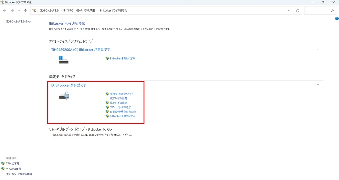Open パスワードの変更 link
The height and width of the screenshot is (180, 339).
click(x=118, y=98)
